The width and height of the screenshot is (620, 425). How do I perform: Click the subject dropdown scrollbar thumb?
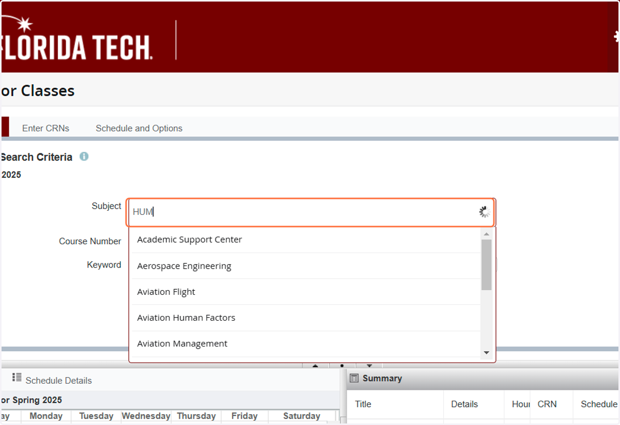coord(486,264)
